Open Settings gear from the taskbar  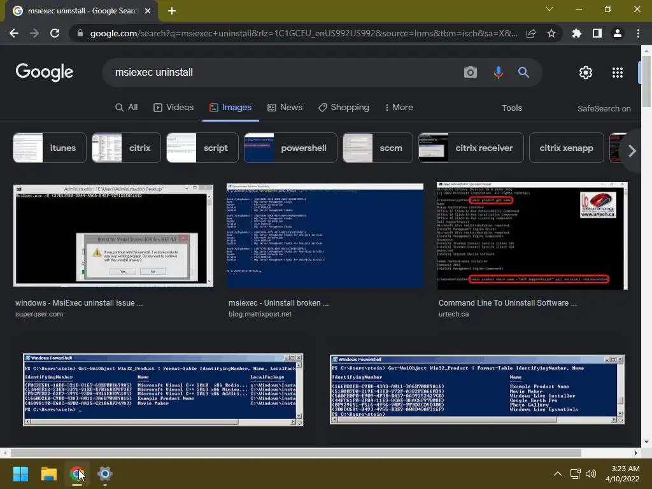point(105,474)
